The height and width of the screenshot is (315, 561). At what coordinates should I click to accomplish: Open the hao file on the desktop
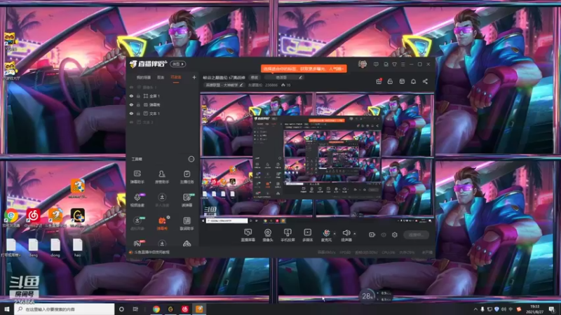click(77, 248)
